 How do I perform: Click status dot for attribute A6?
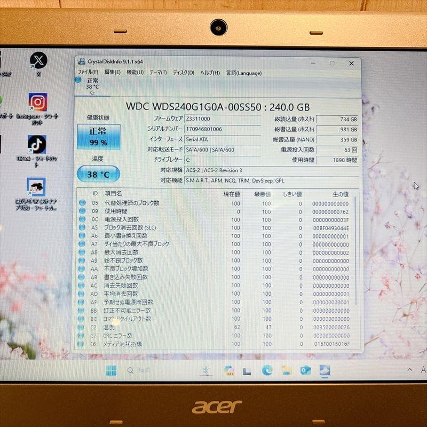82,235
